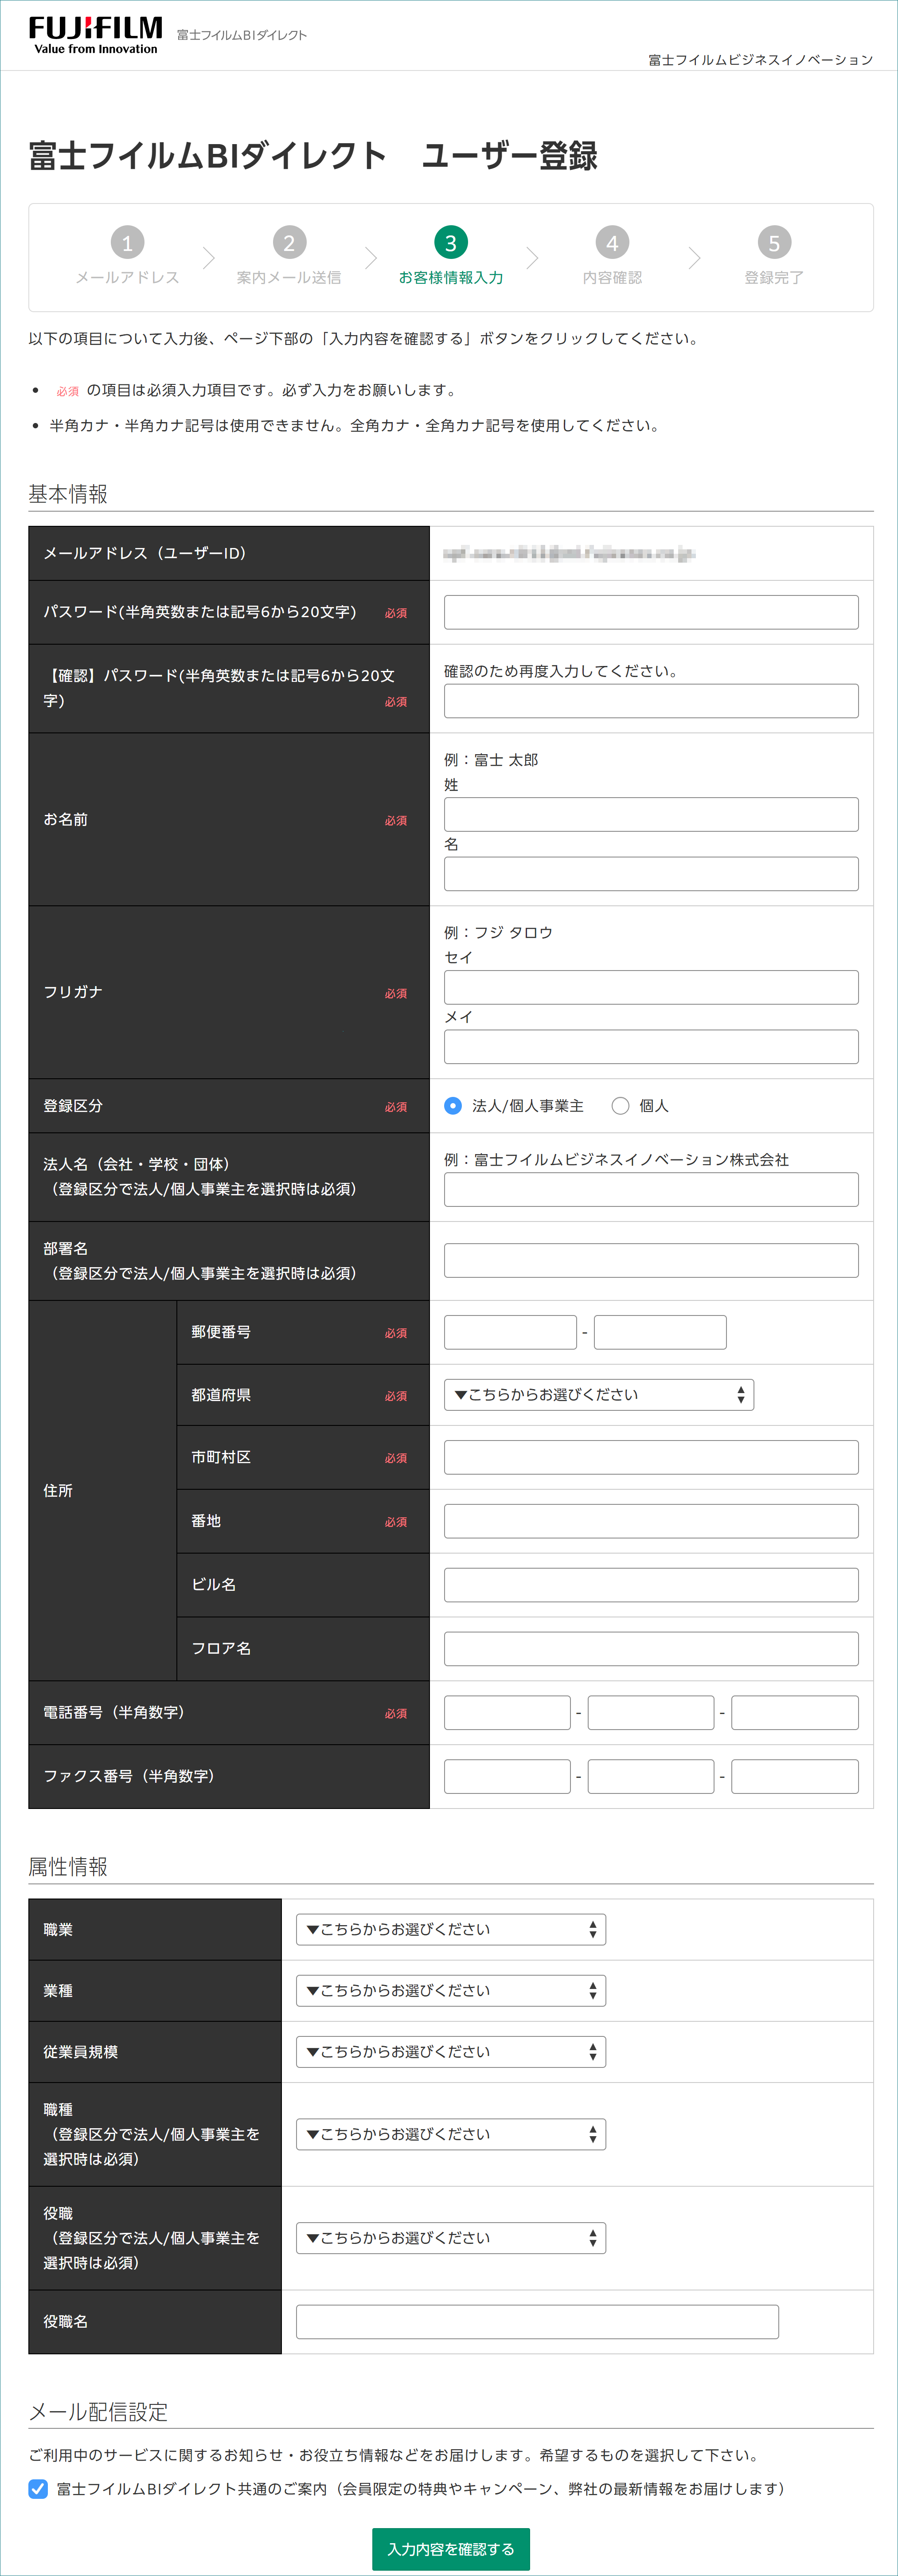This screenshot has width=898, height=2576.
Task: Click step 2 案内メール送信 circle
Action: pos(289,243)
